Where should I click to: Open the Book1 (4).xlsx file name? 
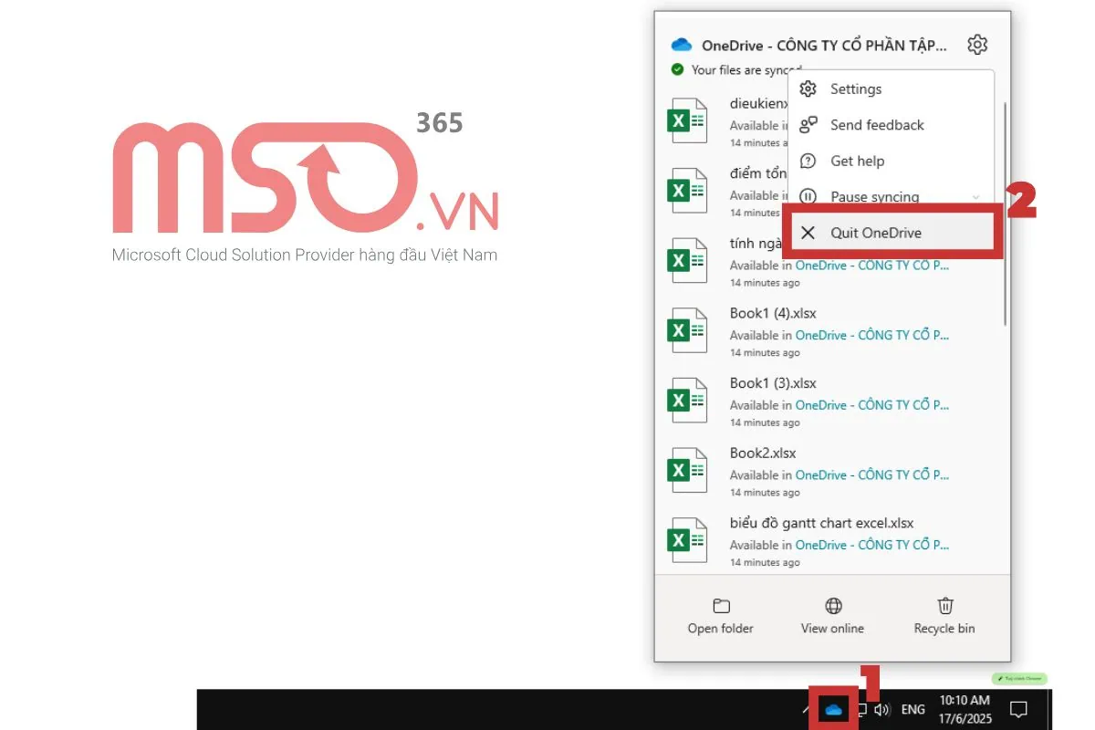[773, 313]
